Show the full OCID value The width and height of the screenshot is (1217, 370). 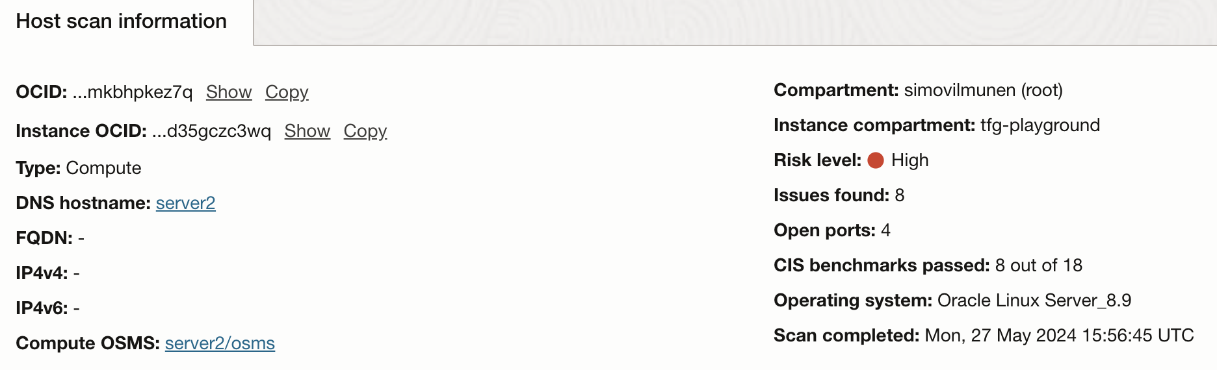click(x=229, y=92)
